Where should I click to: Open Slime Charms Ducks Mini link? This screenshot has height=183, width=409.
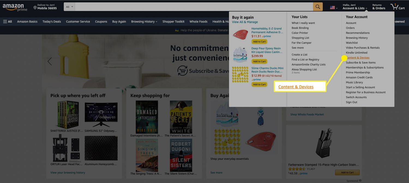[x=267, y=70]
